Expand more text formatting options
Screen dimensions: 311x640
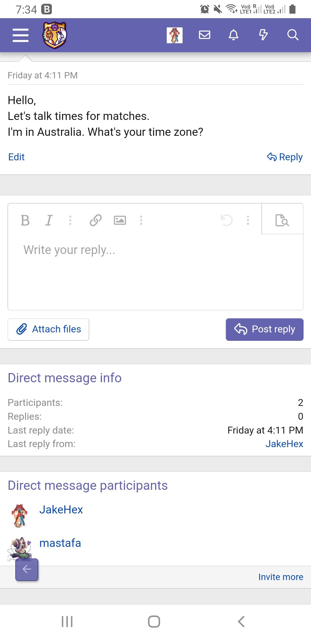(70, 221)
